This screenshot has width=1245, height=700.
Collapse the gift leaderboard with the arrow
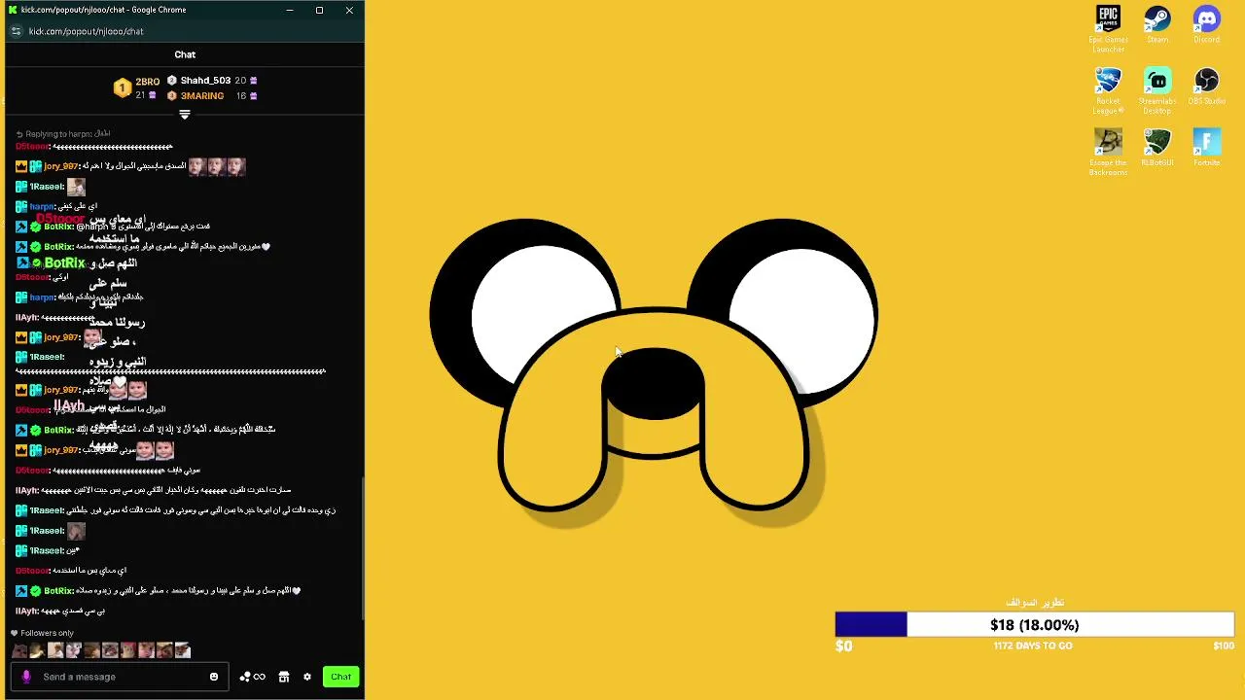[x=185, y=115]
